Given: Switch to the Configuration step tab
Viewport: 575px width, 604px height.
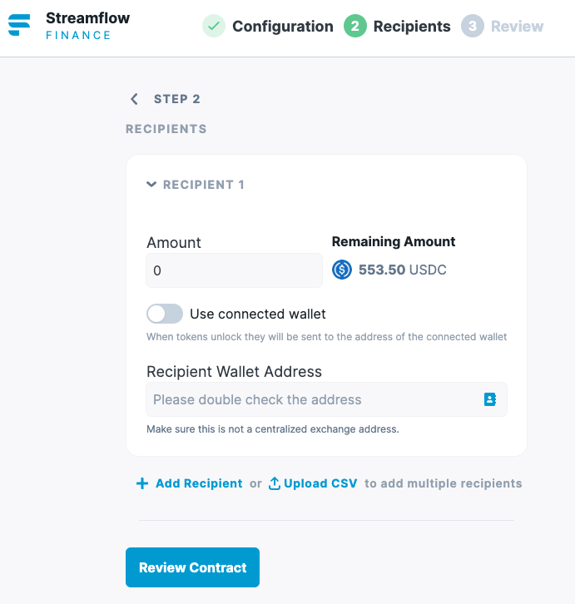Looking at the screenshot, I should click(x=282, y=26).
